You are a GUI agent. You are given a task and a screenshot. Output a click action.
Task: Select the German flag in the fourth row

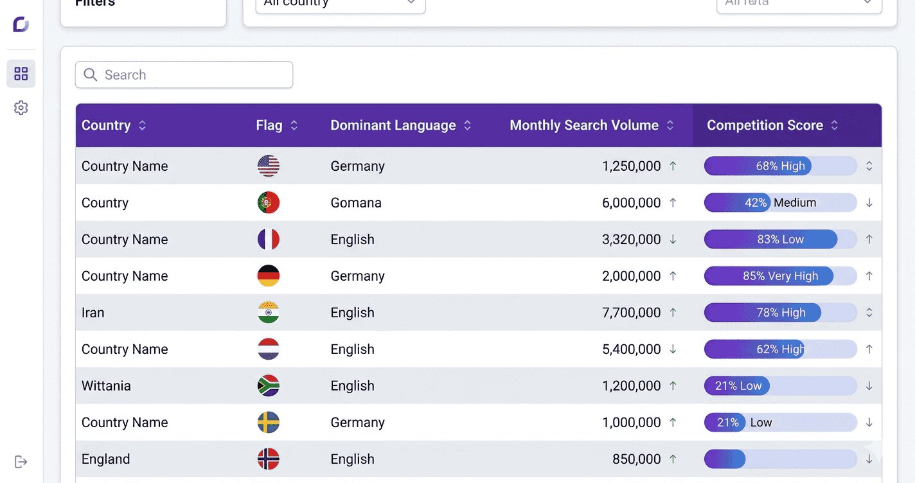268,276
